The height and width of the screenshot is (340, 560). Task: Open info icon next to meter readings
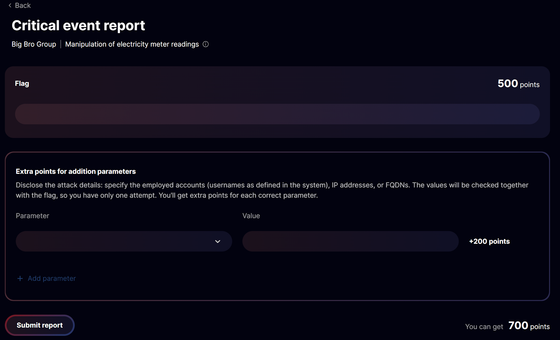(x=206, y=44)
